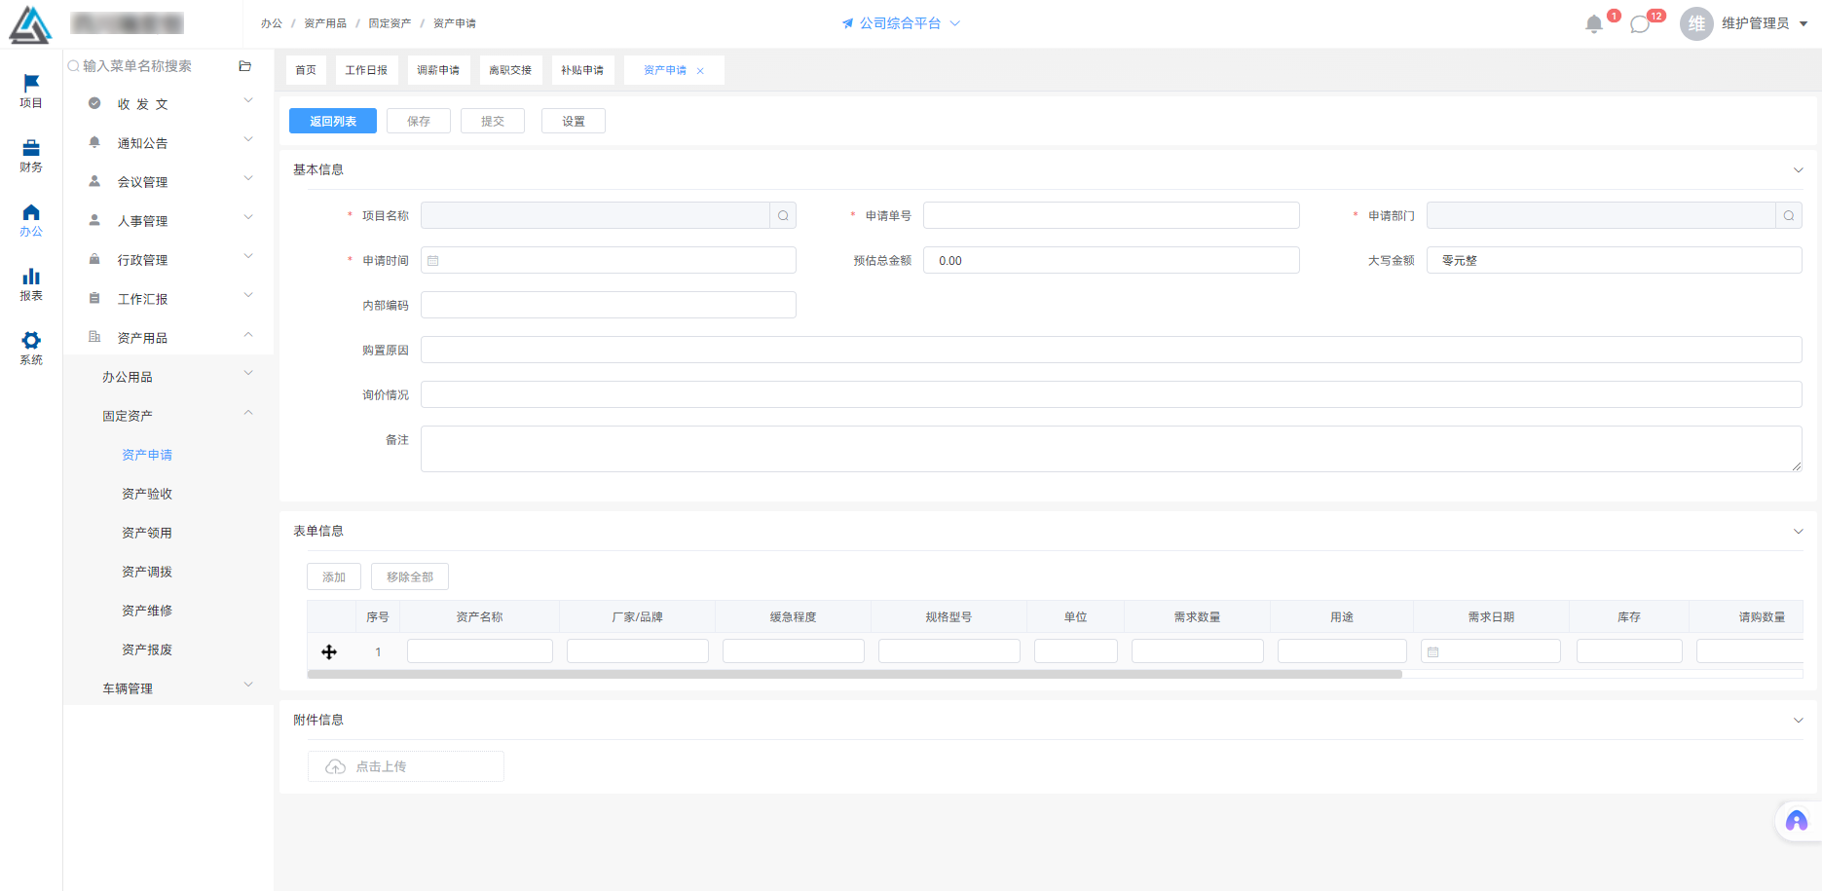The height and width of the screenshot is (891, 1822).
Task: Close the 资产申请 tab
Action: tap(700, 71)
